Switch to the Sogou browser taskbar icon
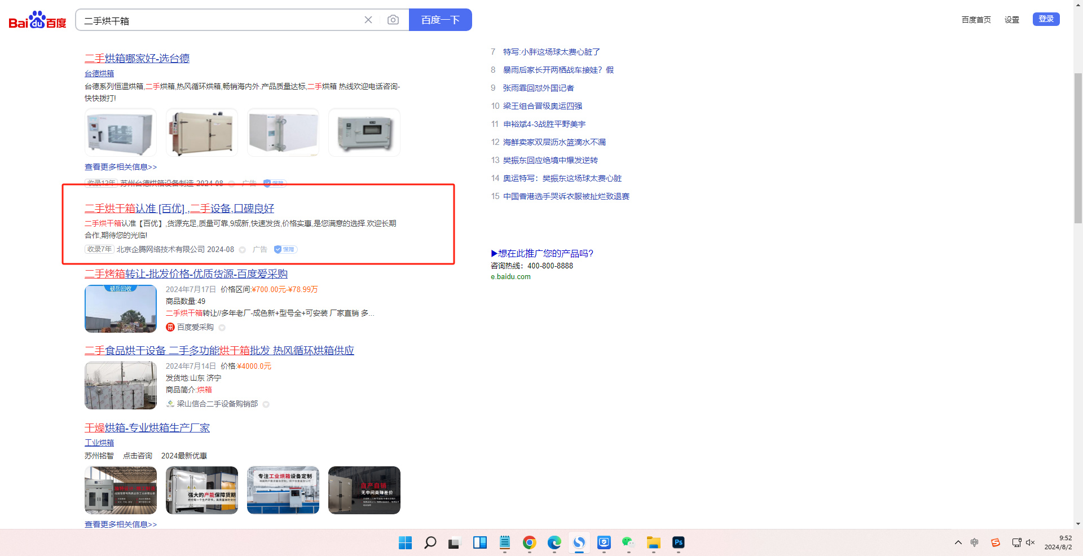Image resolution: width=1083 pixels, height=556 pixels. coord(579,542)
